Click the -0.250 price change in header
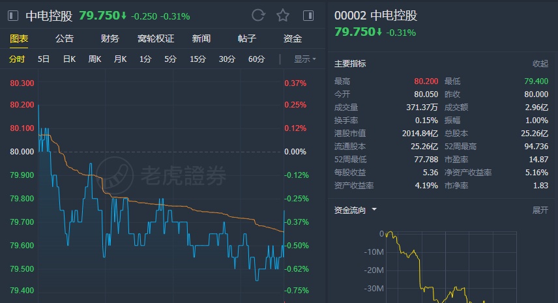The width and height of the screenshot is (558, 303). [144, 16]
